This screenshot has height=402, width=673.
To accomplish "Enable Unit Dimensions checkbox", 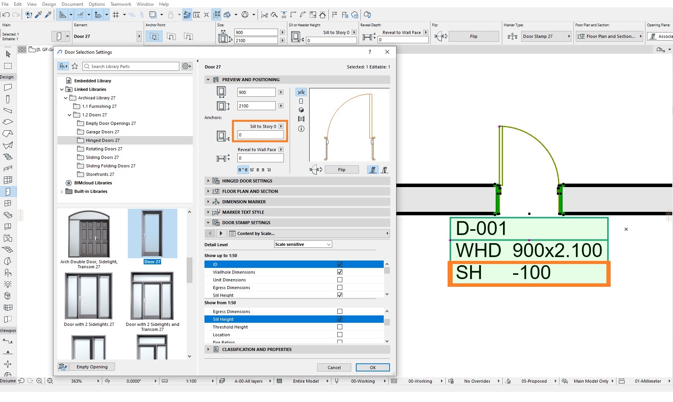I will click(x=340, y=280).
